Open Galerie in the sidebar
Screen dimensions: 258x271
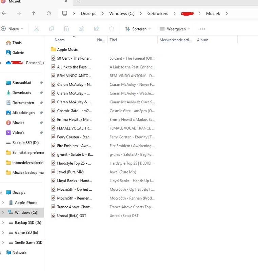15,53
